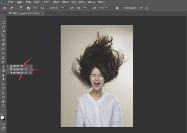
Task: Open the 图像 (Image) menu
Action: tap(29, 2)
